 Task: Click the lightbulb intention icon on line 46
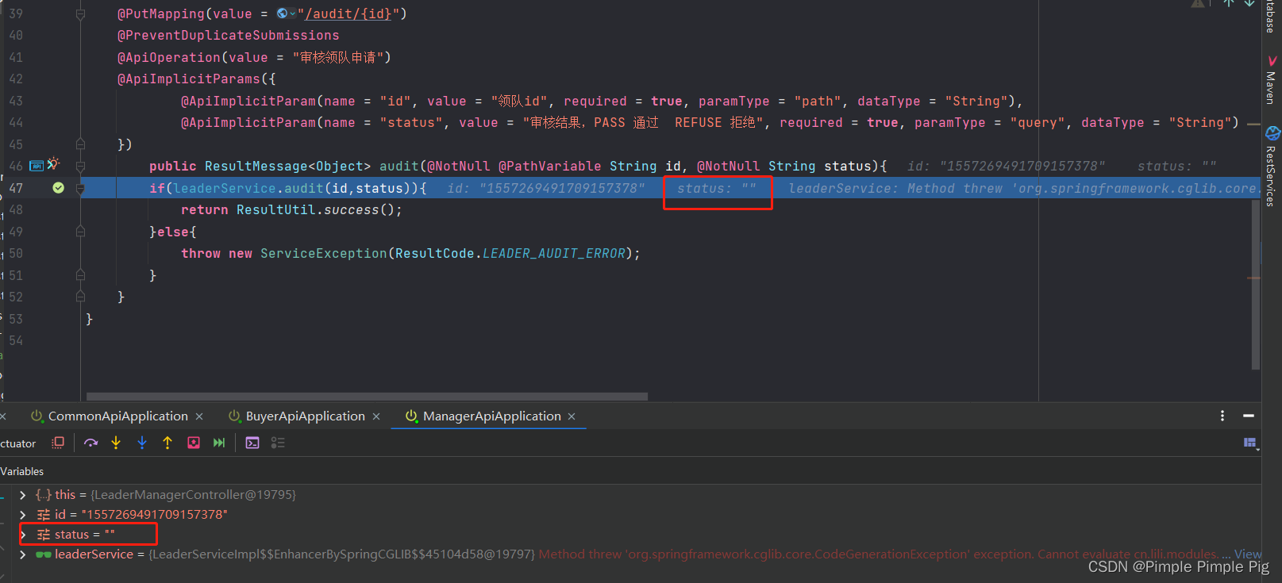(x=52, y=163)
